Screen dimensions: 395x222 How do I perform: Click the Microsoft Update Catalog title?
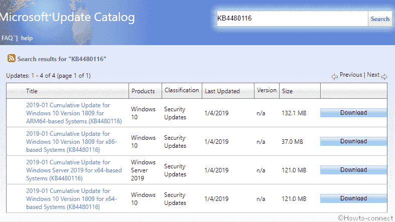(67, 17)
